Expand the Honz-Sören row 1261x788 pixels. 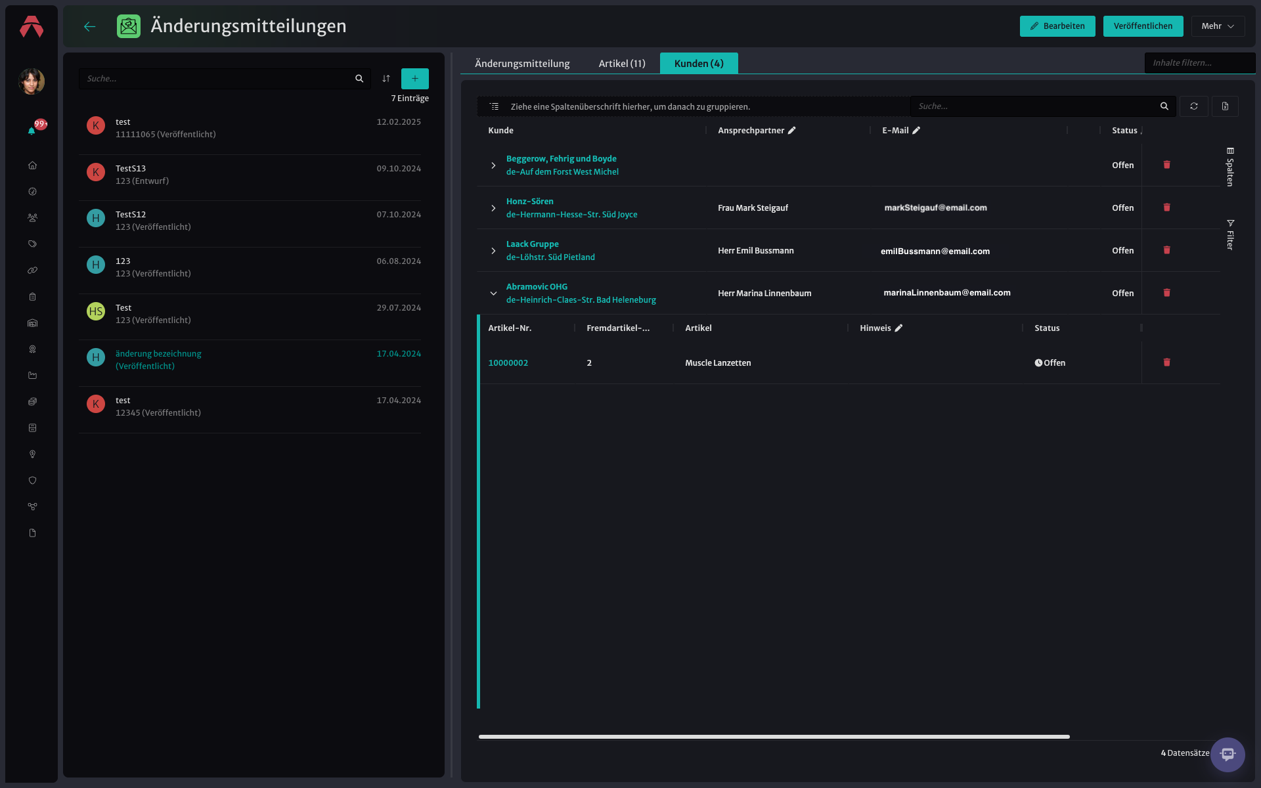(x=493, y=208)
